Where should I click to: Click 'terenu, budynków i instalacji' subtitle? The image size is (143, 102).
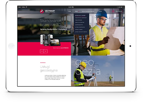pyautogui.click(x=53, y=29)
